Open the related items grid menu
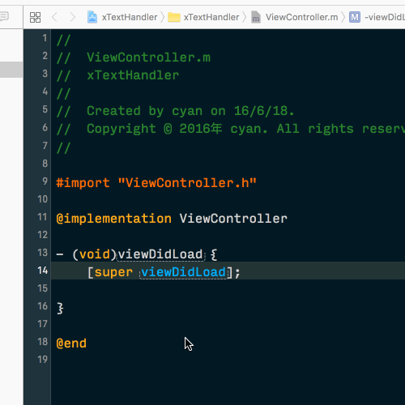The width and height of the screenshot is (405, 405). (x=35, y=17)
